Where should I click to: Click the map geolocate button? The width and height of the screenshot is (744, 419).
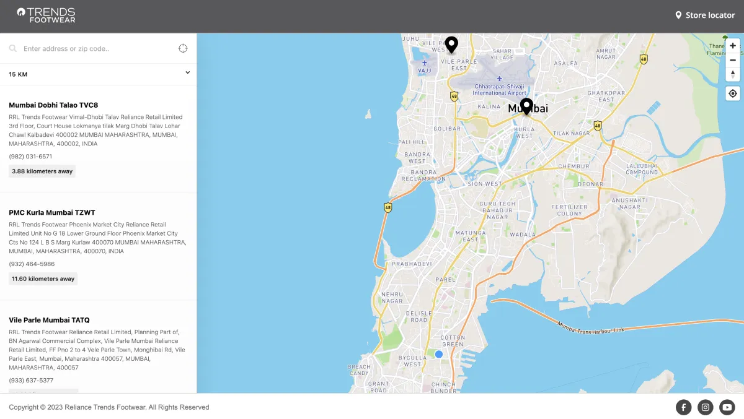point(733,93)
